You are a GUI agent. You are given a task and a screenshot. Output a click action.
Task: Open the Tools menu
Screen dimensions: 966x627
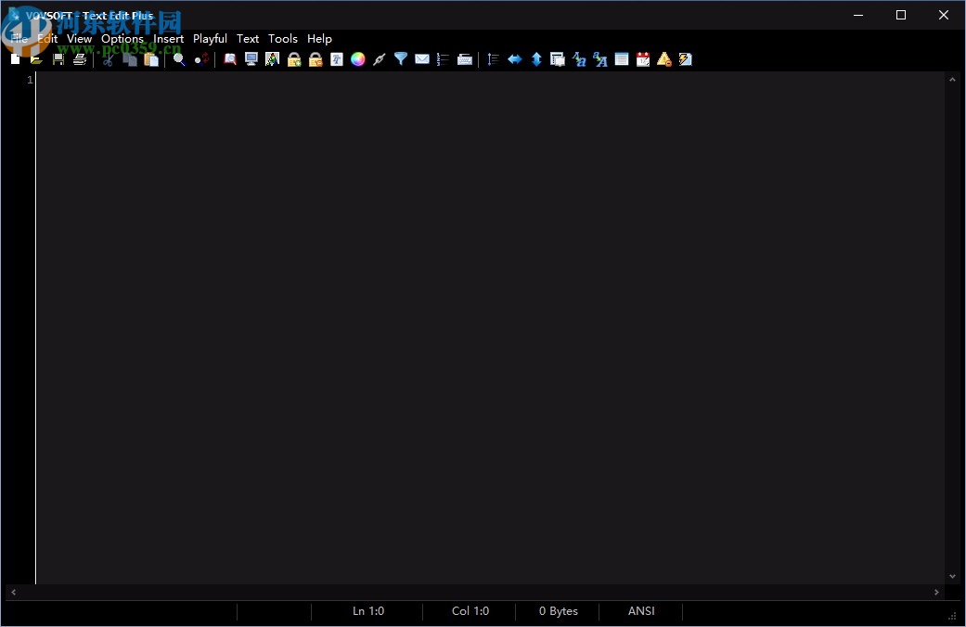(283, 38)
